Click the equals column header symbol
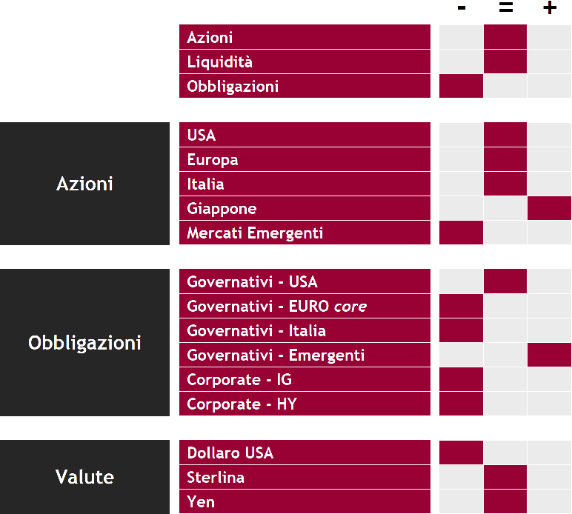This screenshot has width=572, height=514. click(x=506, y=8)
